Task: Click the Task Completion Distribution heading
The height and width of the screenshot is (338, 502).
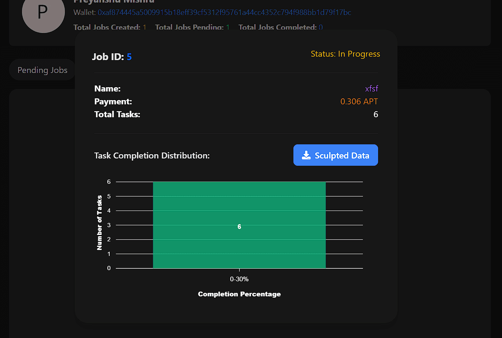Action: pyautogui.click(x=152, y=155)
